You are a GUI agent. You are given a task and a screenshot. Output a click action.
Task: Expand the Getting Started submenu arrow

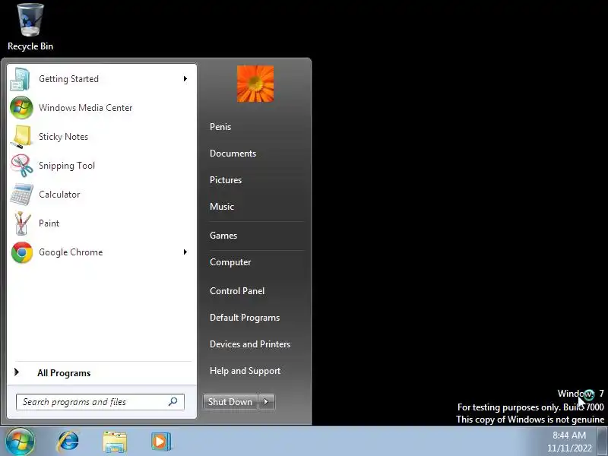point(185,79)
